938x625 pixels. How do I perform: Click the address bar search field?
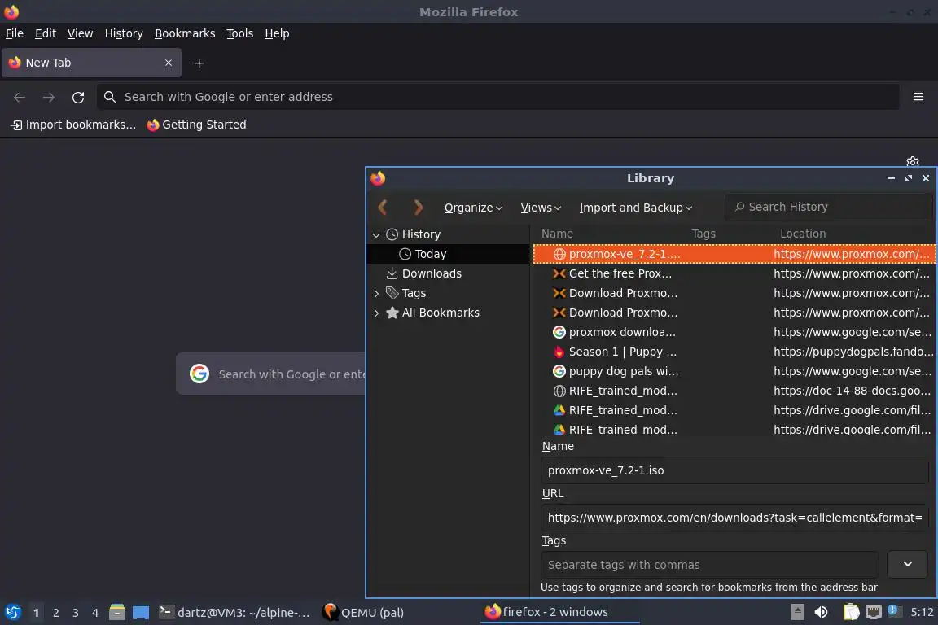[x=497, y=97]
